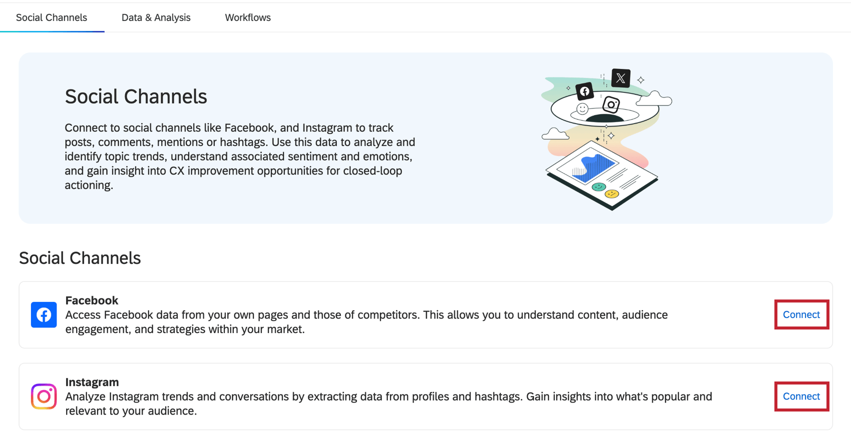This screenshot has height=435, width=851.
Task: Click the Facebook channel title
Action: tap(92, 300)
